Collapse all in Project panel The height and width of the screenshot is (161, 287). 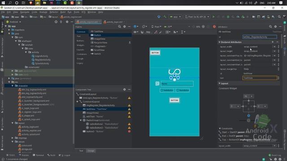tap(61, 22)
